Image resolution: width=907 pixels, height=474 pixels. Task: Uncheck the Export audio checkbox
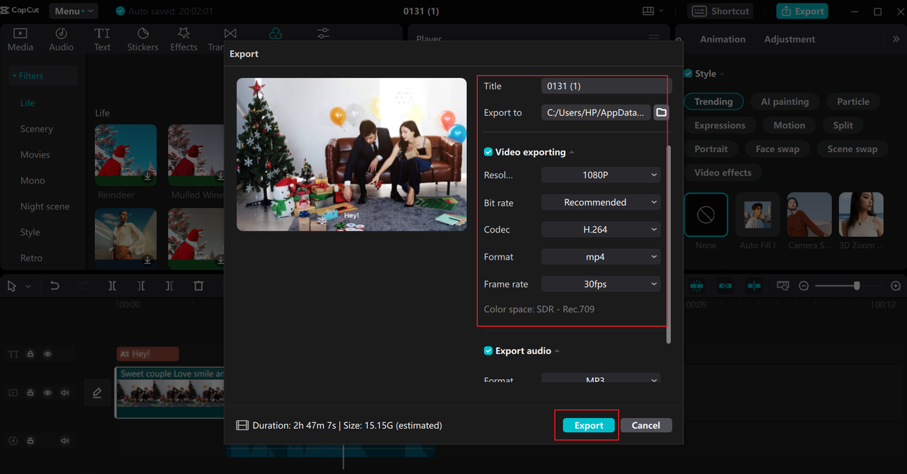pos(488,351)
